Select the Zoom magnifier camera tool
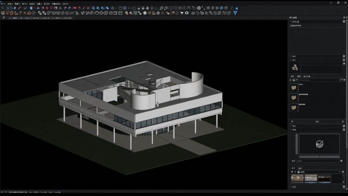The width and height of the screenshot is (348, 196). tap(84, 8)
